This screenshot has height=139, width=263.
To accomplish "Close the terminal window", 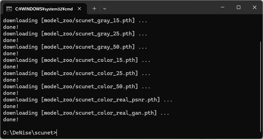I will click(254, 7).
